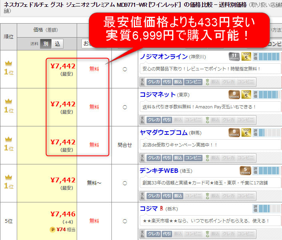Click ノジマオンライン 無料 shipping link
Screen dimensions: 282x240
coord(94,69)
